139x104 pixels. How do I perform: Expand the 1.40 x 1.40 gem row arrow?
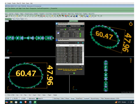point(81,34)
